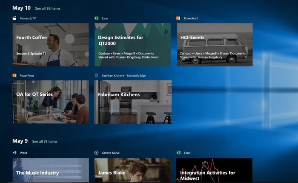Screen dimensions: 298x183
Task: Open See all 75 items for May 9
Action: coord(45,141)
